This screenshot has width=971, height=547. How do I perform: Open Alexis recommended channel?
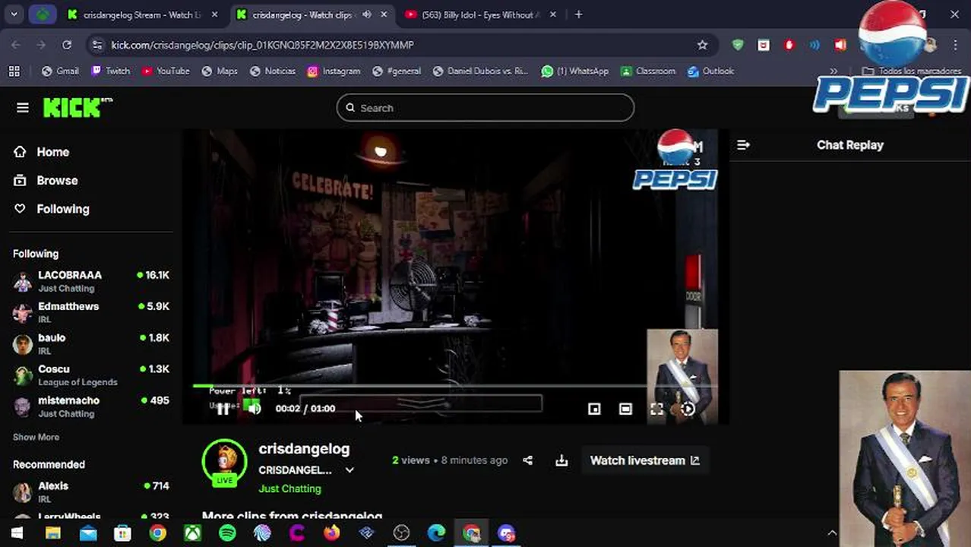[x=91, y=492]
